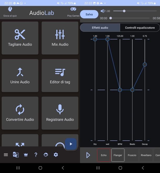Viewport: 160px width, 173px height.
Task: Click the BPM slider knob
Action: click(120, 90)
